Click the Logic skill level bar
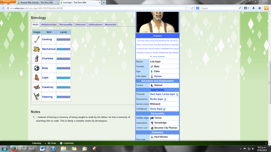The image size is (271, 152). click(x=64, y=78)
